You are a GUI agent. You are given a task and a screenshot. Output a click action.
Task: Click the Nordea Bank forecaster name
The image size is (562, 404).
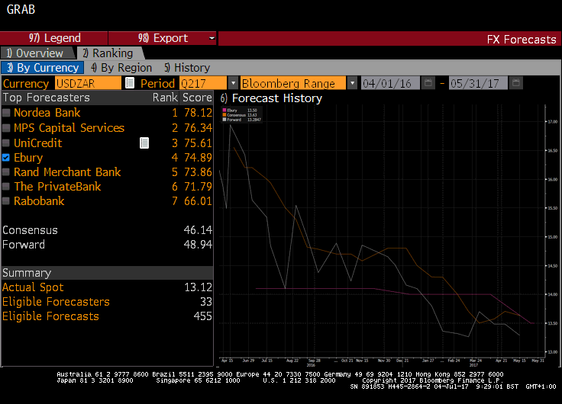coord(47,113)
